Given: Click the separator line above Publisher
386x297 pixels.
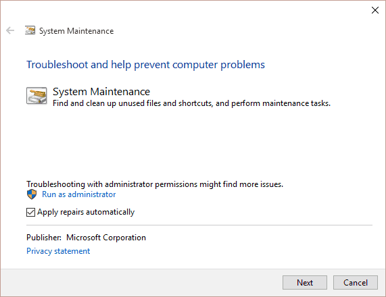Looking at the screenshot, I should pos(199,225).
